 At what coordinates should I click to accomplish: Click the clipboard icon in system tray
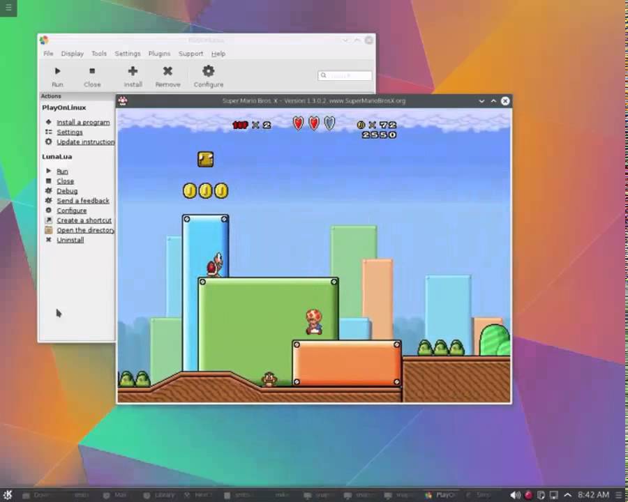coord(541,495)
